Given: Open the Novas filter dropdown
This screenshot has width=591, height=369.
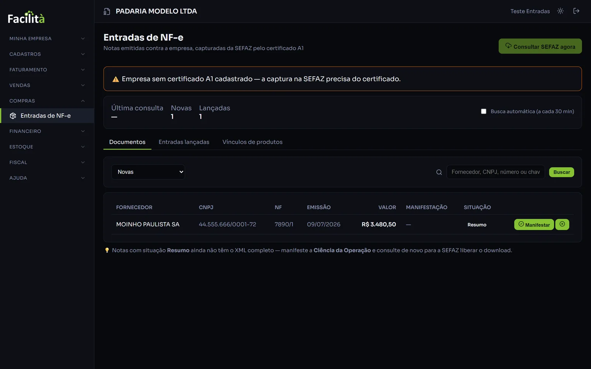Looking at the screenshot, I should (x=148, y=172).
